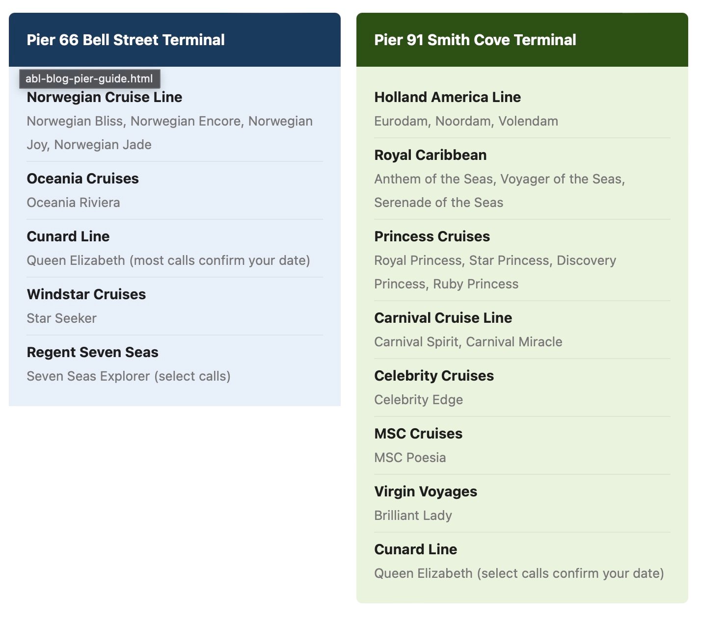Select the Regent Seven Seas heading

(x=93, y=352)
